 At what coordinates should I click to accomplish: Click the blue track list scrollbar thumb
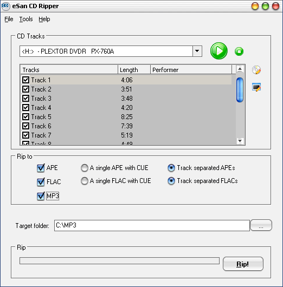[240, 90]
